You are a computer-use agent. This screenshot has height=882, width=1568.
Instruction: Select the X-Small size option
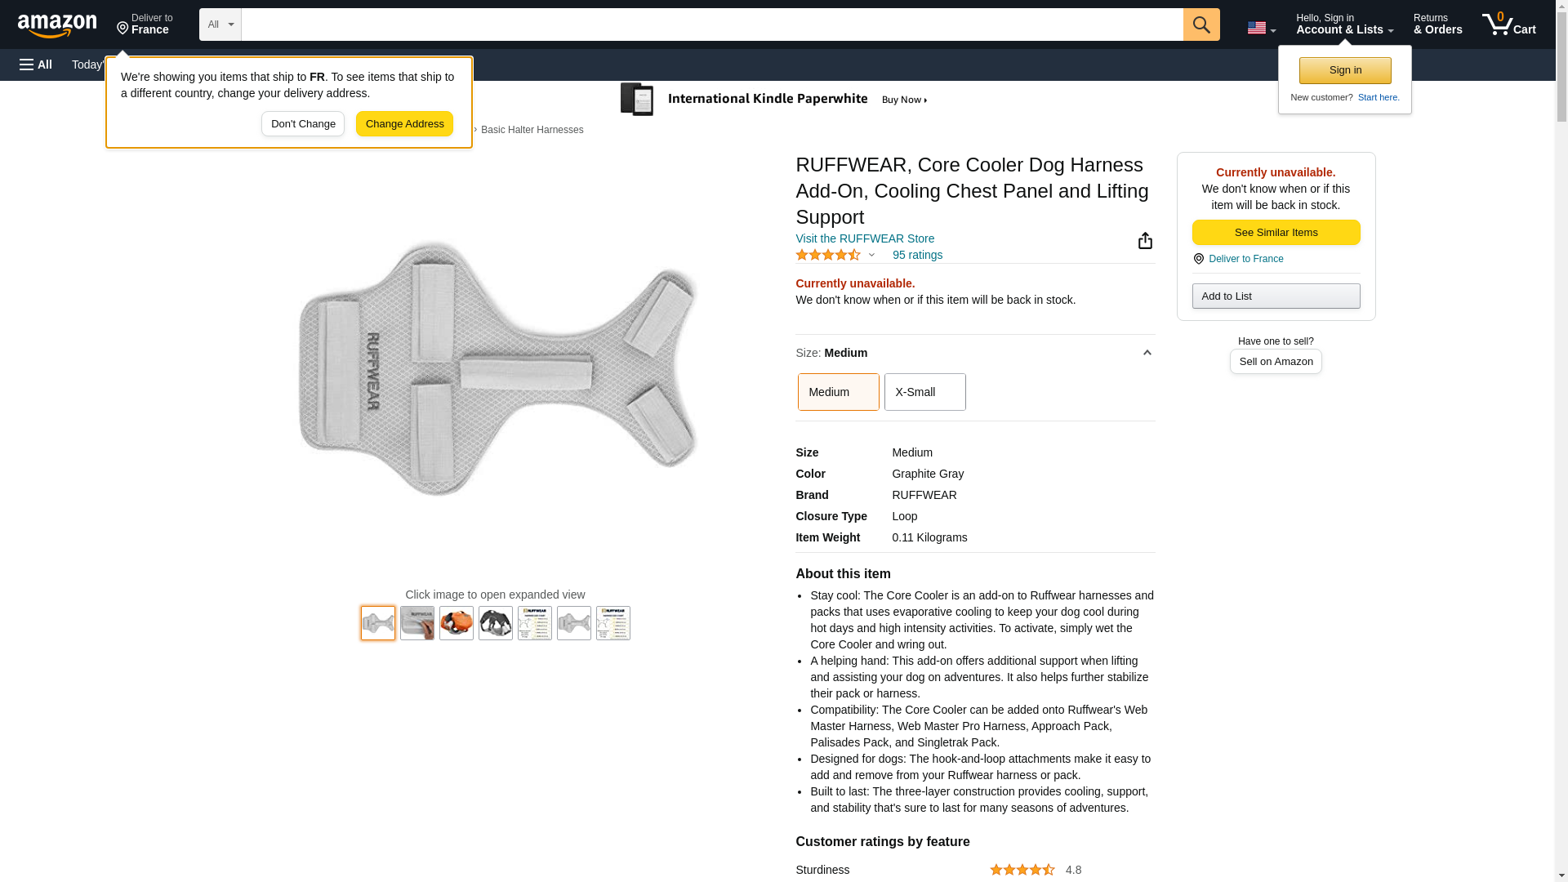[924, 392]
